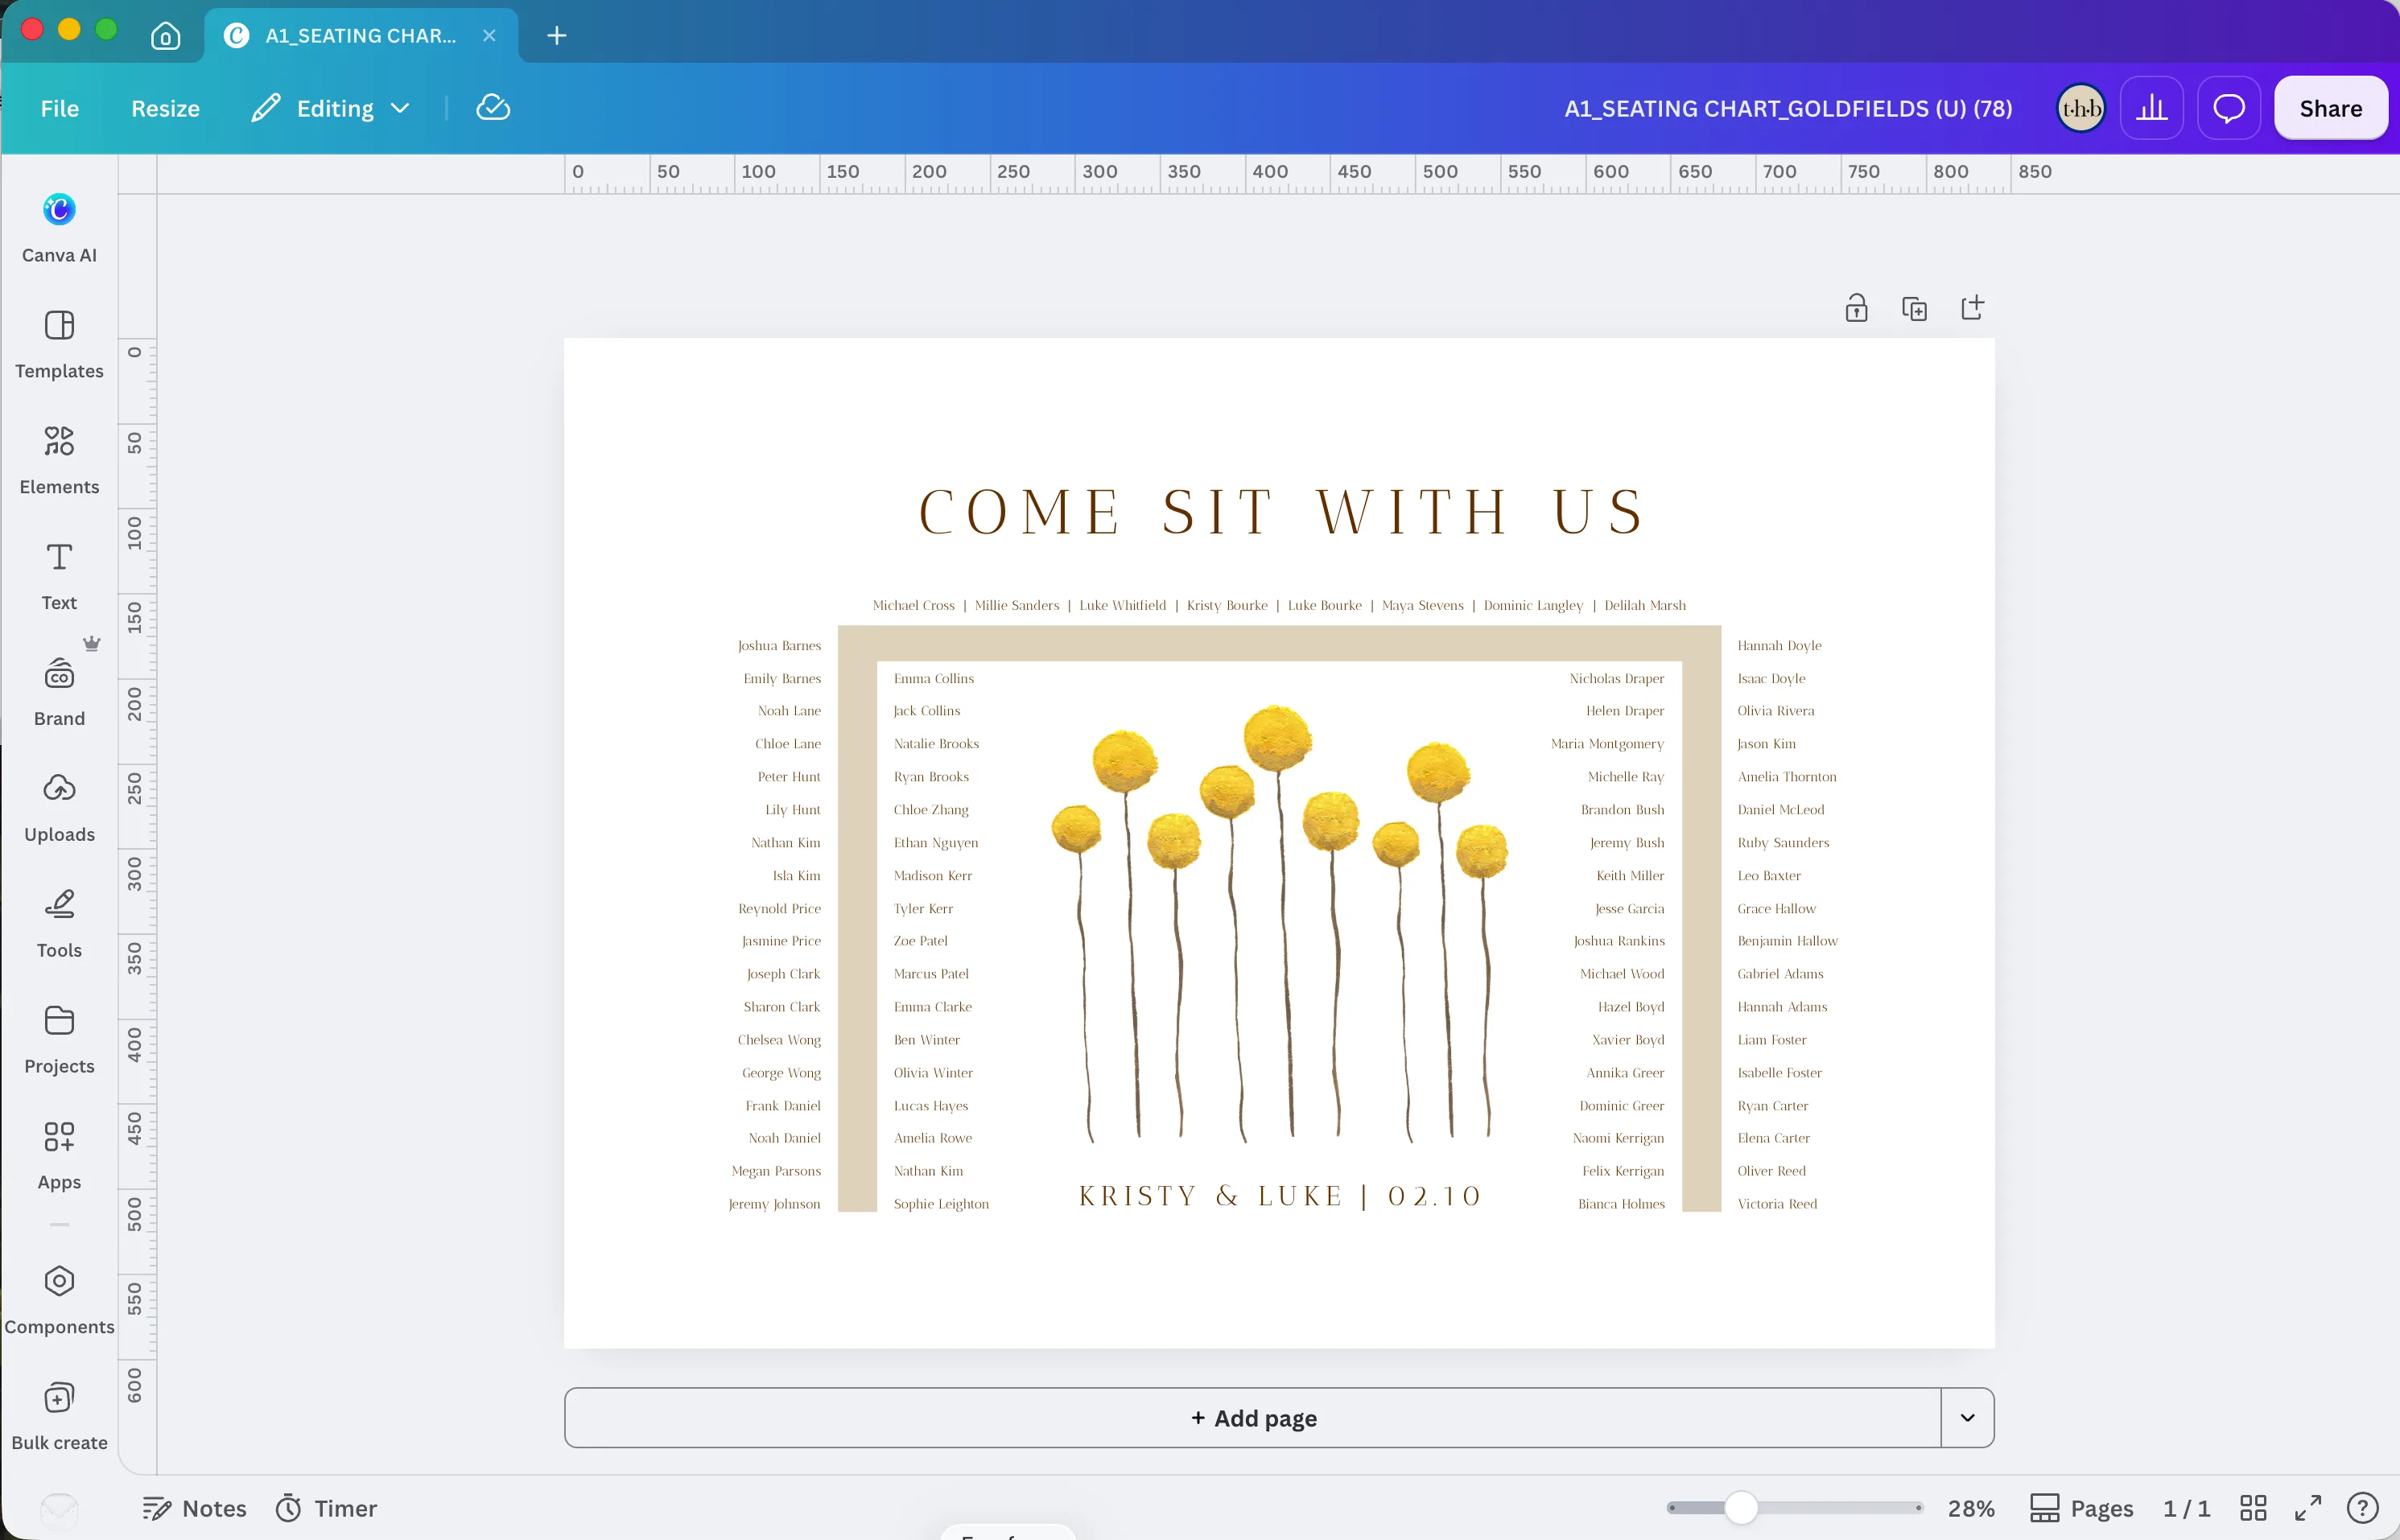Expand Add page options chevron
This screenshot has height=1540, width=2400.
[x=1967, y=1418]
